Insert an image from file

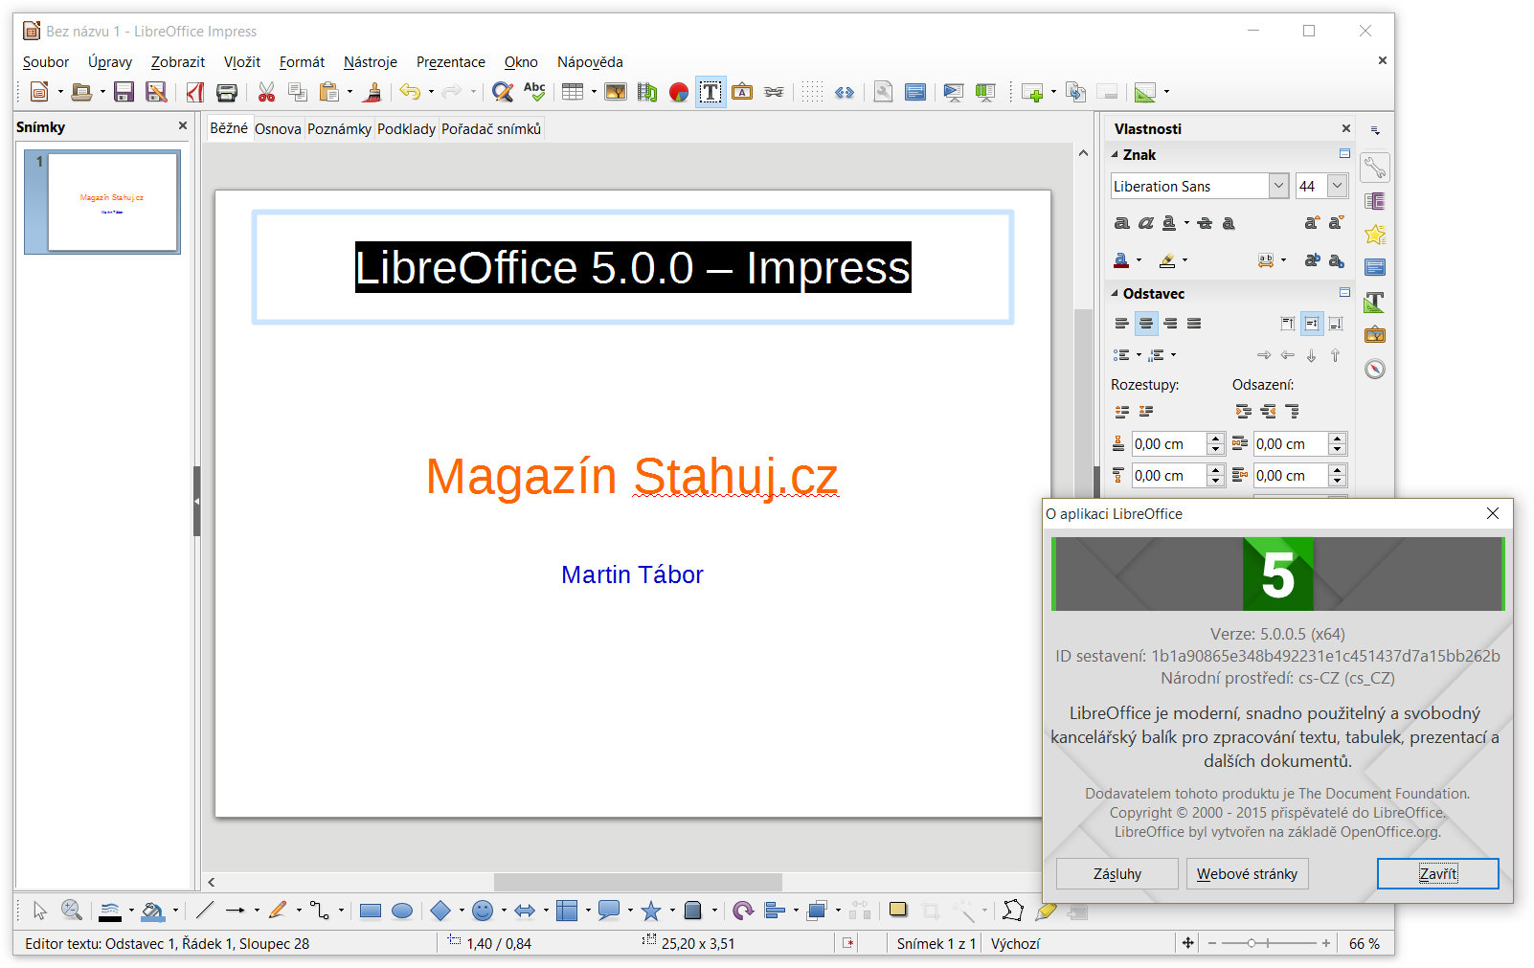coord(616,92)
